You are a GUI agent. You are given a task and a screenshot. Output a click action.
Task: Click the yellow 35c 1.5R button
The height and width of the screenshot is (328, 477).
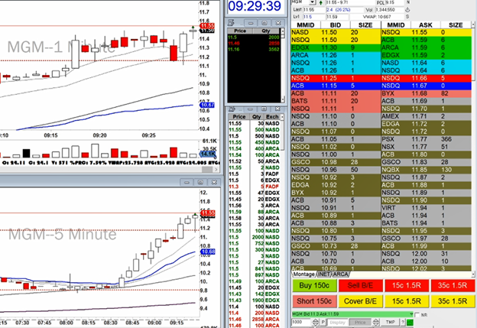pyautogui.click(x=451, y=299)
